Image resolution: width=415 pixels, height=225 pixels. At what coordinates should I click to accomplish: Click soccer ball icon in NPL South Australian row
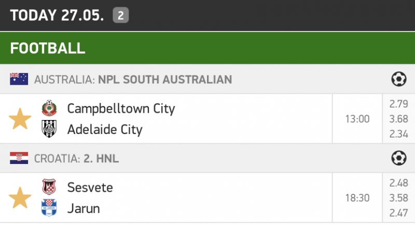(x=398, y=79)
